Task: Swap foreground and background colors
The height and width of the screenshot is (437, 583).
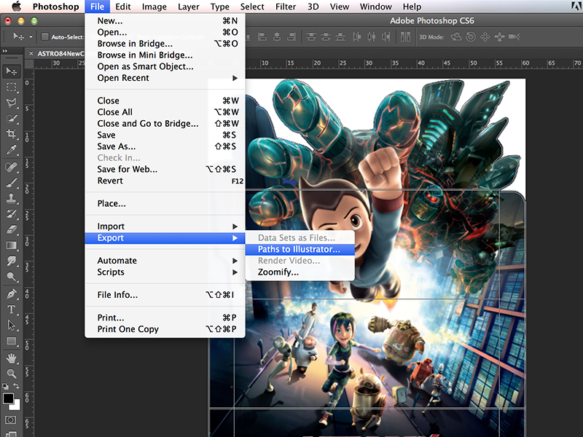Action: [17, 386]
